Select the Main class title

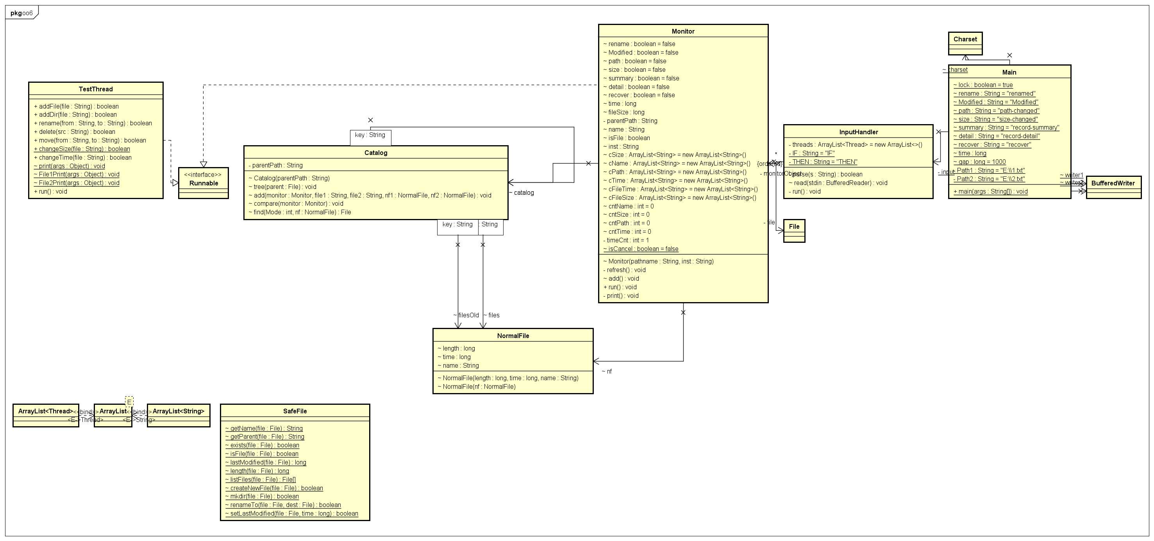[1009, 73]
